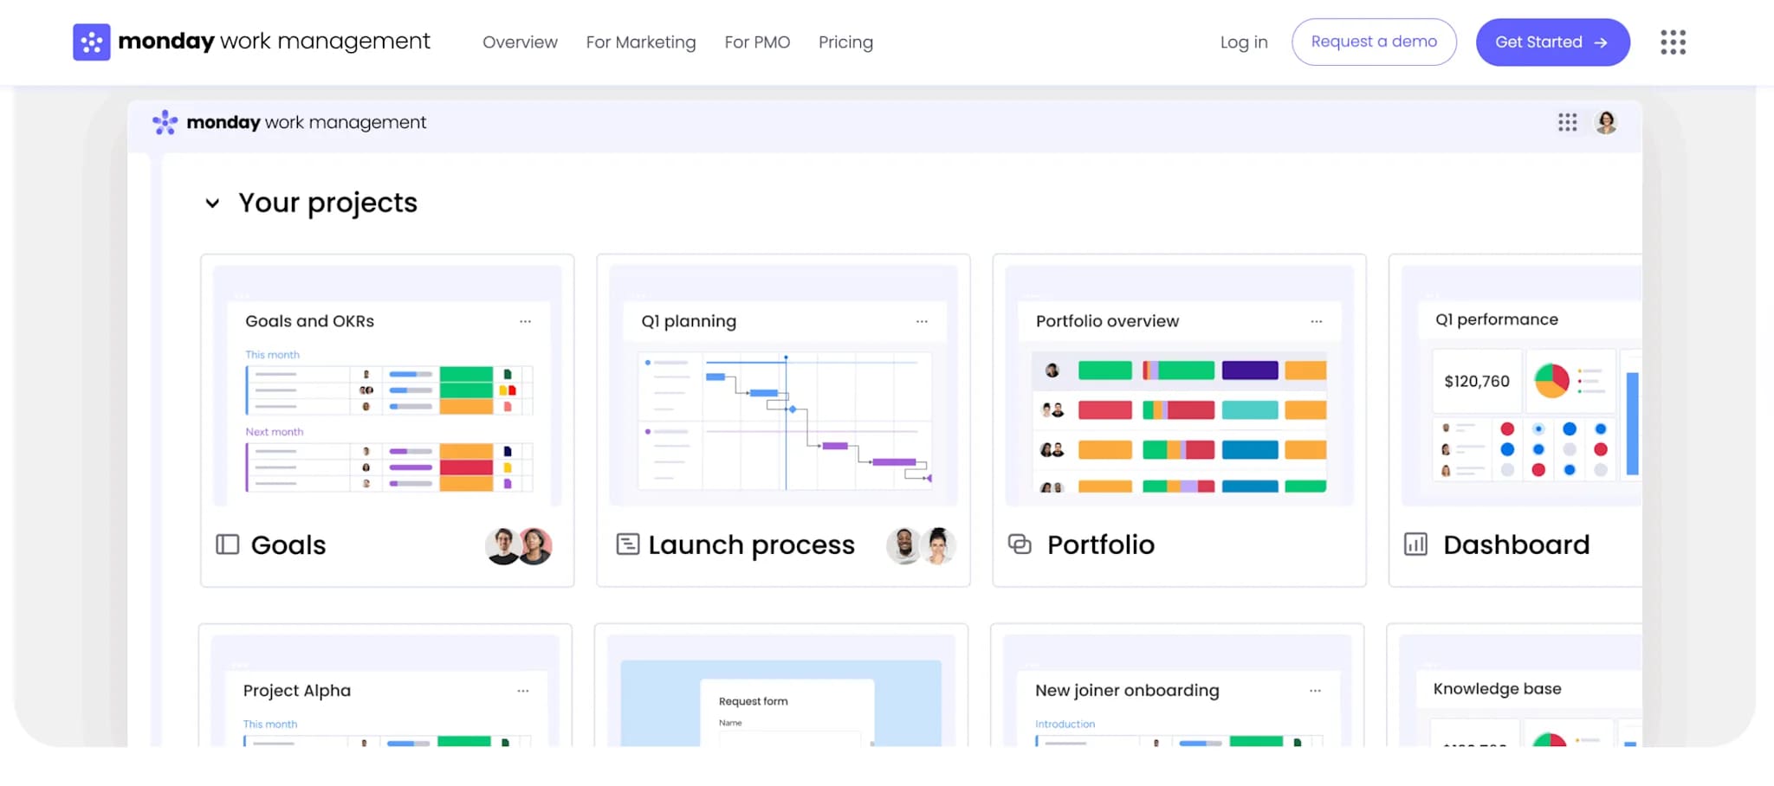1774x786 pixels.
Task: Open the Launch process card title
Action: click(751, 545)
